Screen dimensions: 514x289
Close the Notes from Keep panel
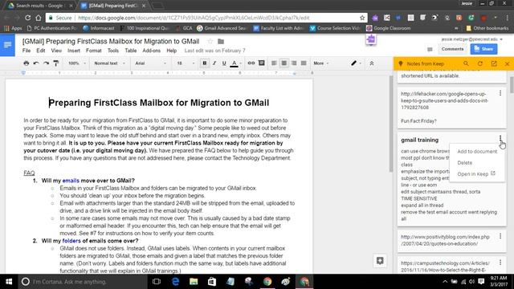point(507,63)
